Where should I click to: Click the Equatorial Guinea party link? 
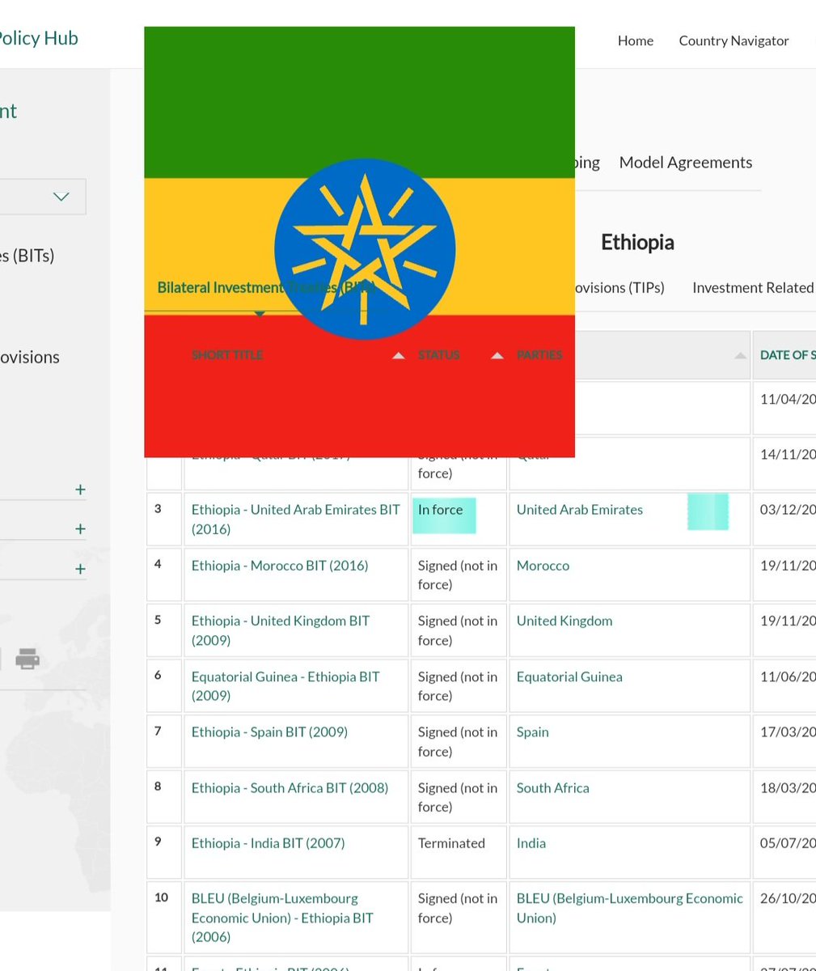click(x=569, y=676)
